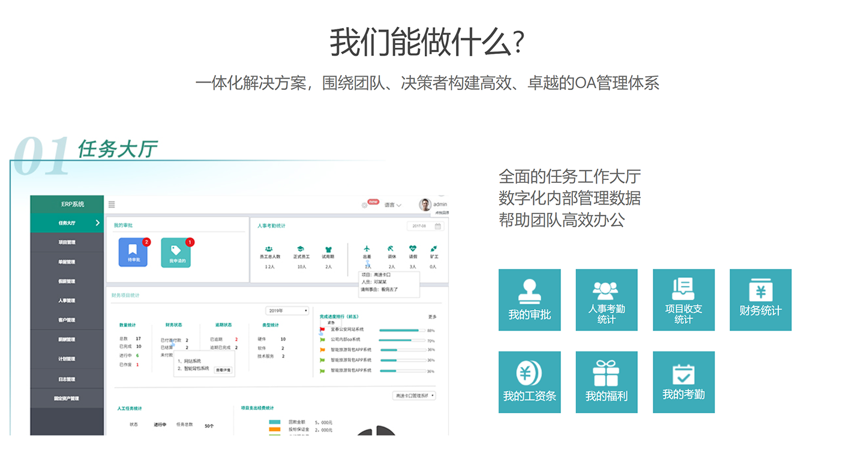The height and width of the screenshot is (457, 852).
Task: Select 项目管理 in the sidebar menu
Action: click(67, 242)
